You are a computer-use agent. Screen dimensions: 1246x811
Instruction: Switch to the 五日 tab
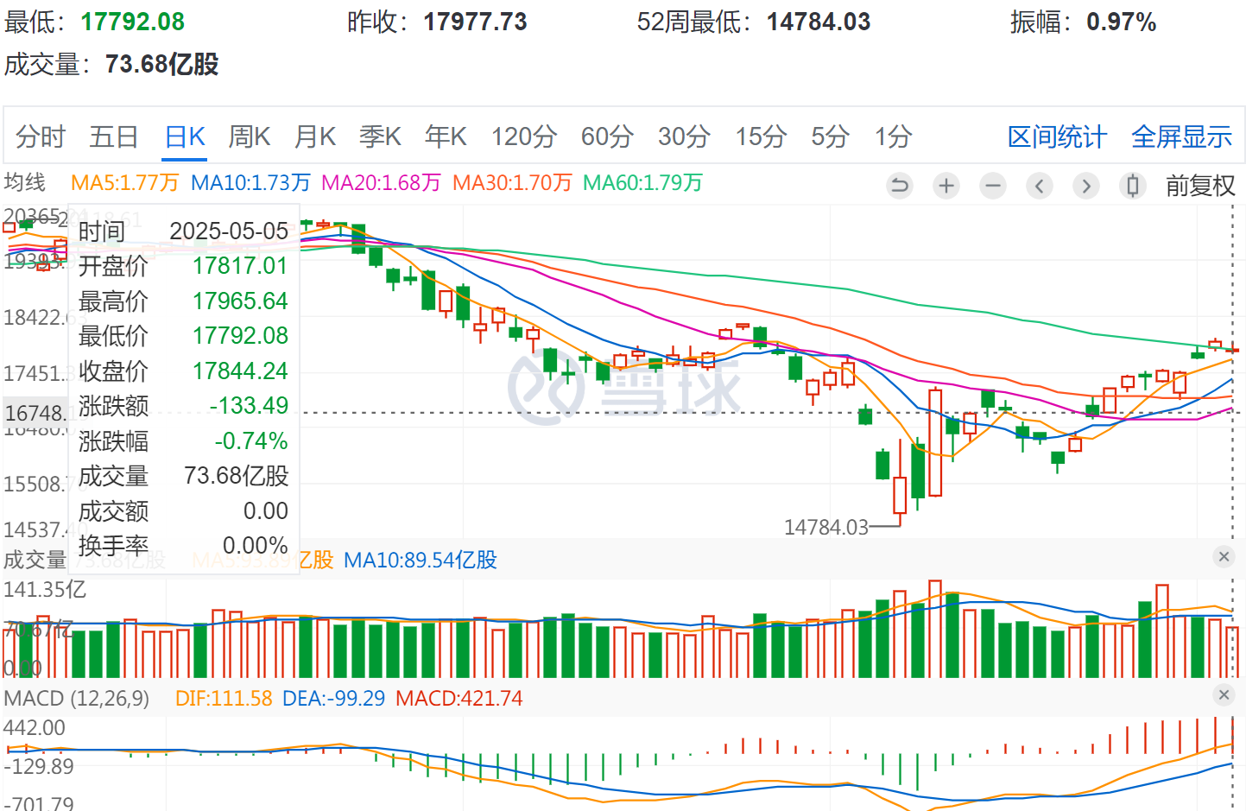pos(114,136)
